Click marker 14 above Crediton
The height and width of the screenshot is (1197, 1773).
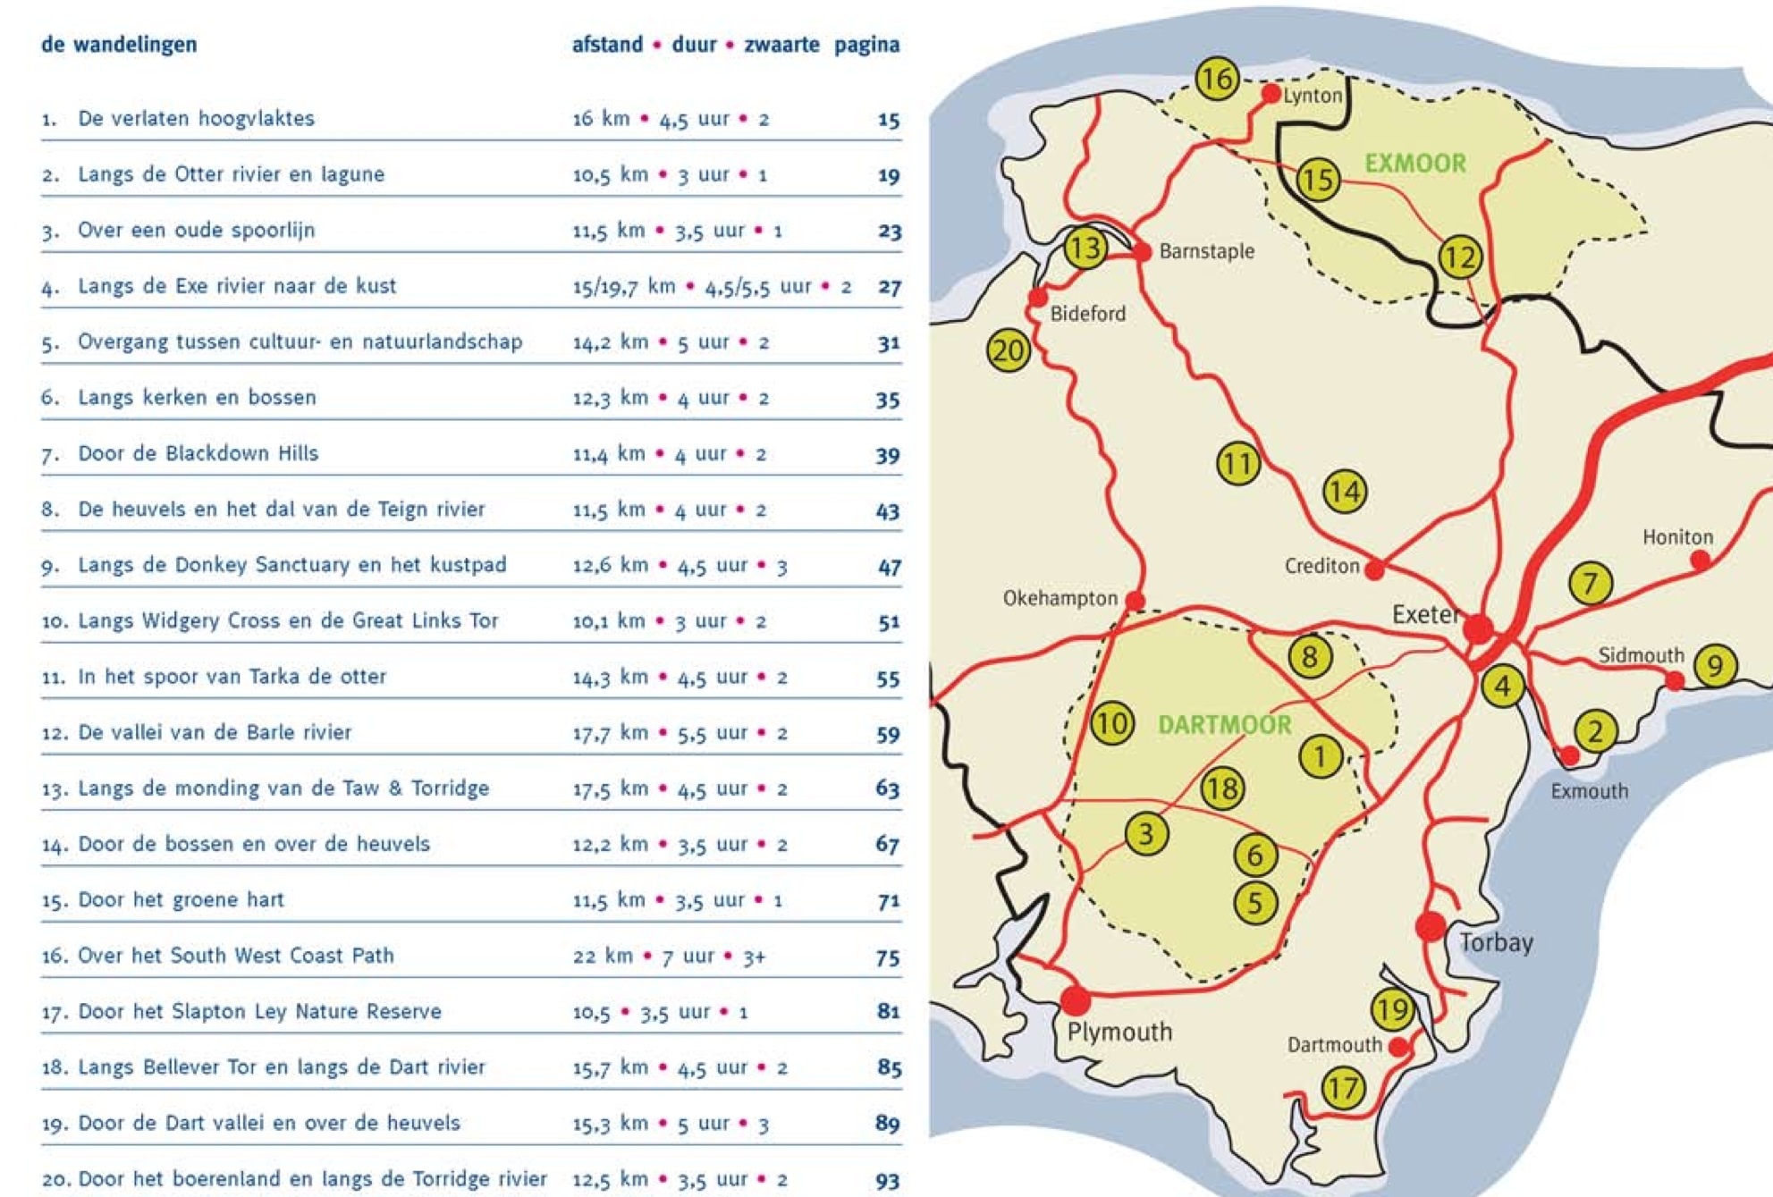1345,491
